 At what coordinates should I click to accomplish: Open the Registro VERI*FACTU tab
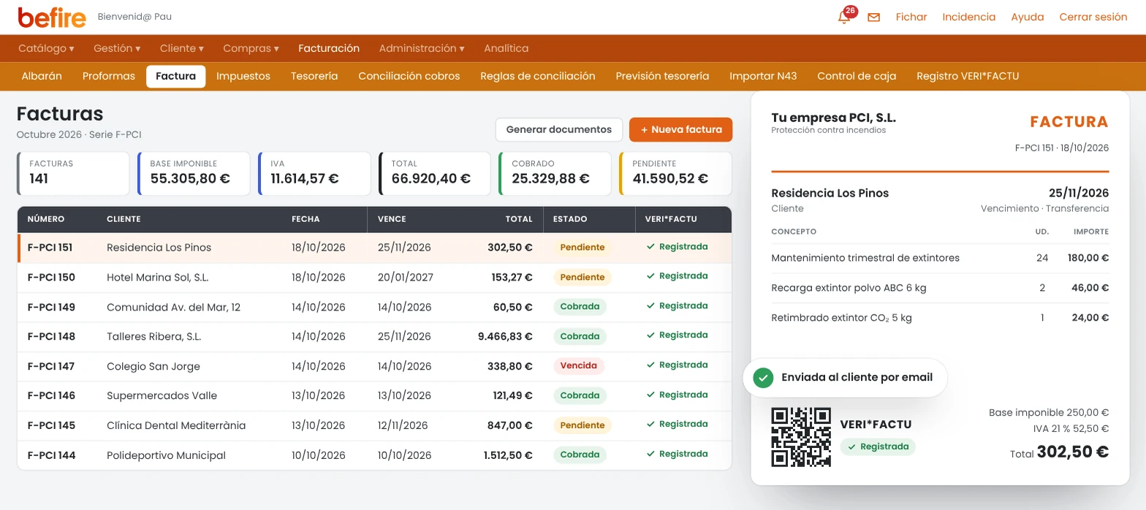tap(968, 76)
